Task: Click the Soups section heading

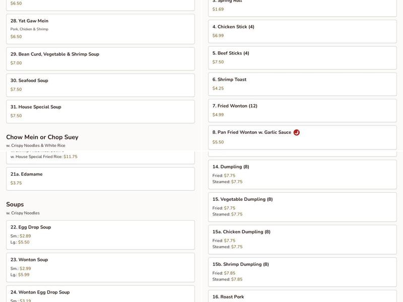Action: [15, 204]
